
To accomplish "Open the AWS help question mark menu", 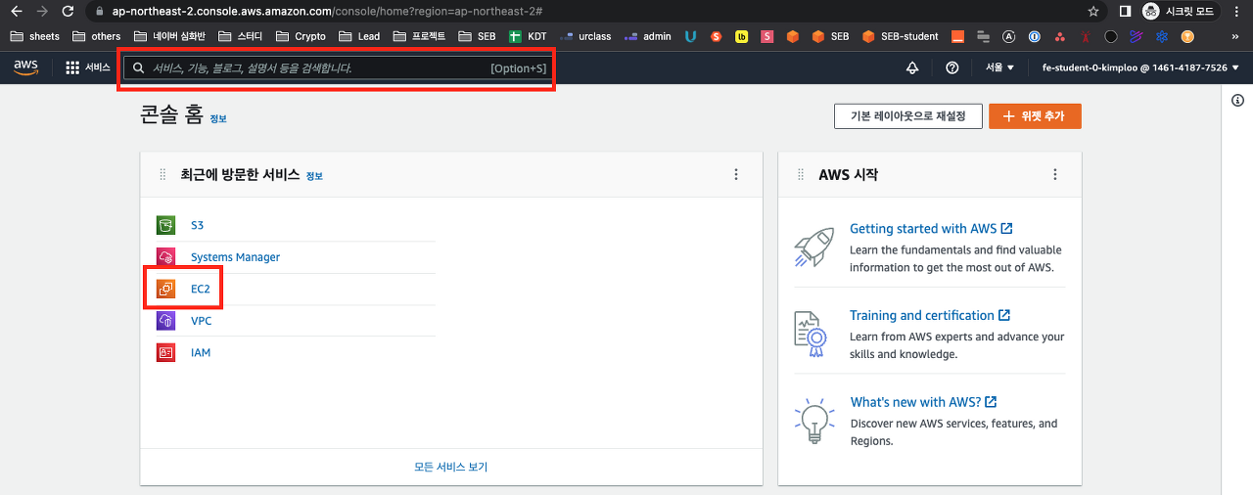I will coord(952,67).
